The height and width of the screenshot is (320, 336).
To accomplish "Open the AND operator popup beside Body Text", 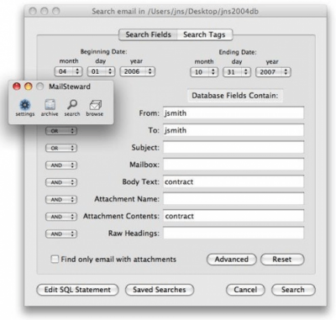I will point(61,182).
